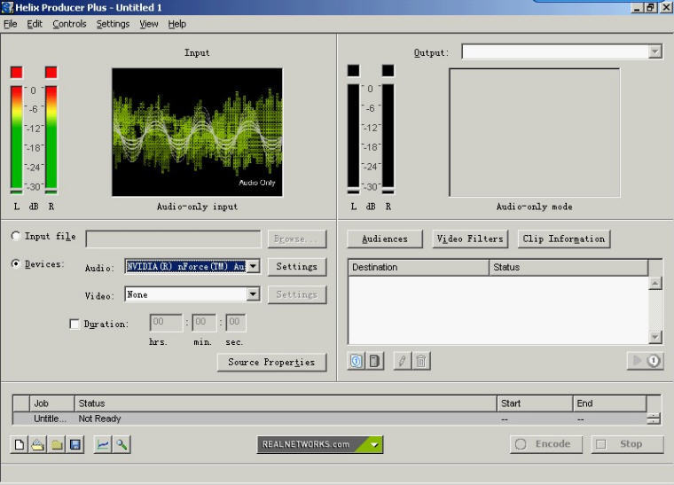Open the View menu
This screenshot has width=674, height=485.
149,24
